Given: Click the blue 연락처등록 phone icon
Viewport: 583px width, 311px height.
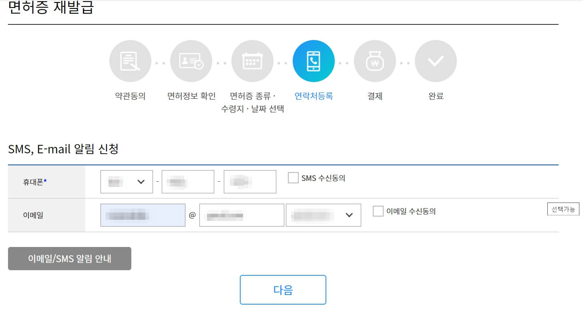Looking at the screenshot, I should point(314,61).
